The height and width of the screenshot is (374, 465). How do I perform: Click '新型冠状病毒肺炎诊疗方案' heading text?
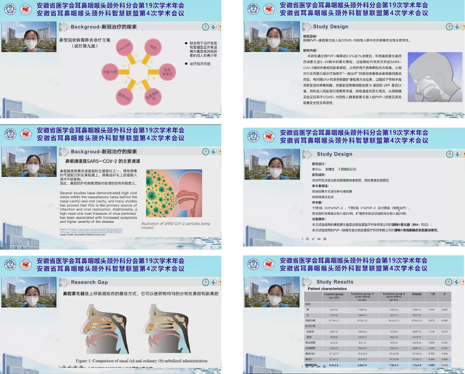[x=85, y=40]
